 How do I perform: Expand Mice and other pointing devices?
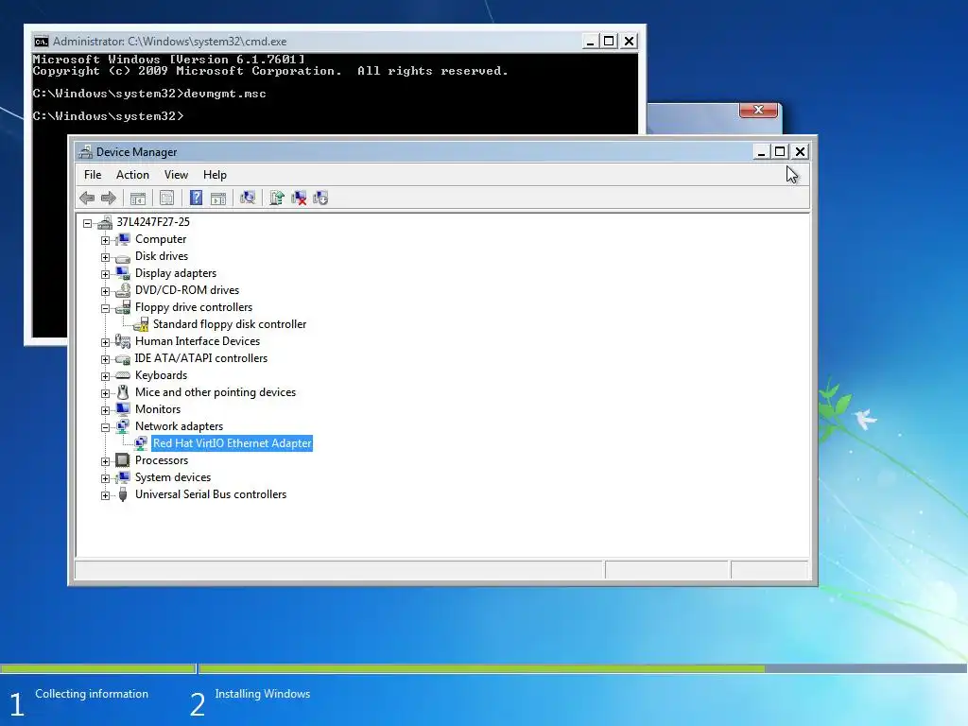point(106,393)
